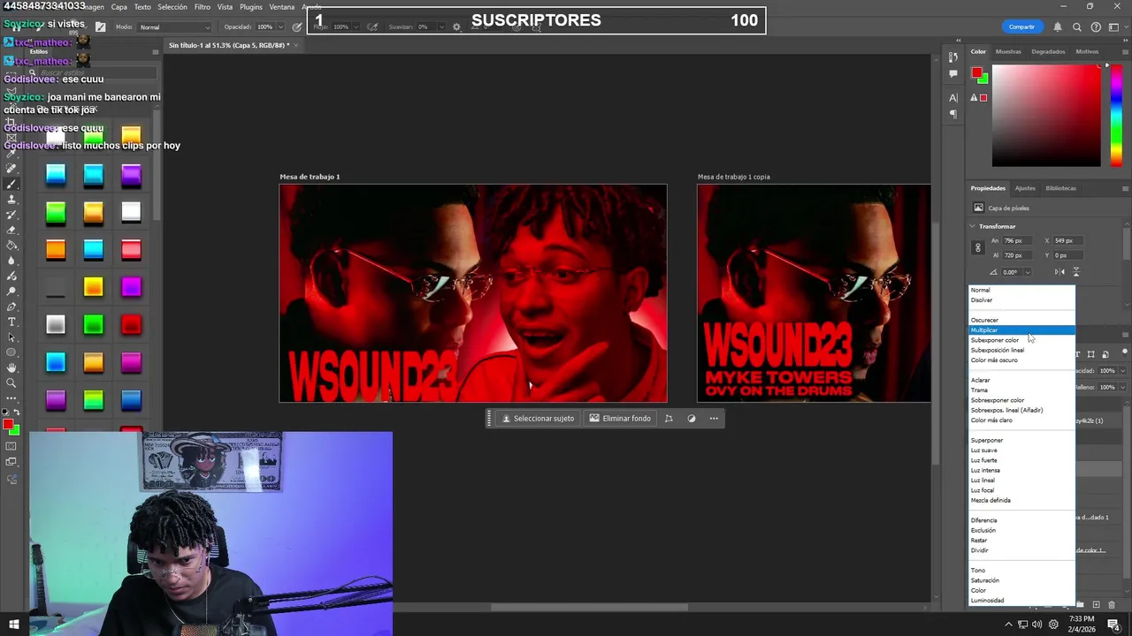Click the adjustment circle icon in contextual bar
Image resolution: width=1132 pixels, height=636 pixels.
[692, 419]
